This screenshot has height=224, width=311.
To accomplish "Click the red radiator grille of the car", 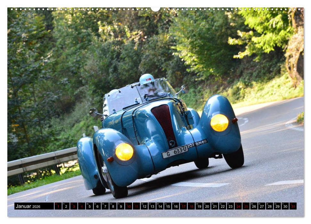I will (164, 123).
